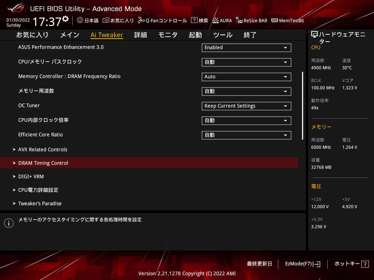374x280 pixels.
Task: Click BCLK value 100.00 MHz
Action: (x=323, y=88)
